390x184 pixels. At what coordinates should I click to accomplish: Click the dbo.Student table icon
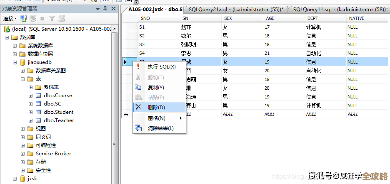[38, 112]
